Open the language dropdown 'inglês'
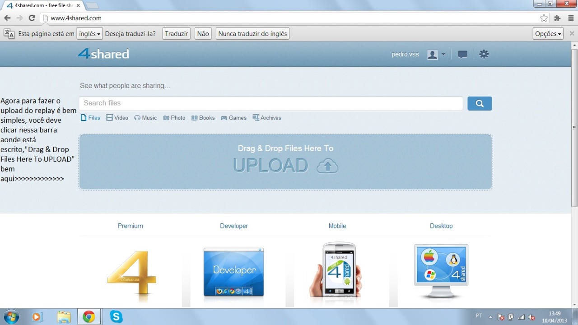578x325 pixels. click(89, 33)
